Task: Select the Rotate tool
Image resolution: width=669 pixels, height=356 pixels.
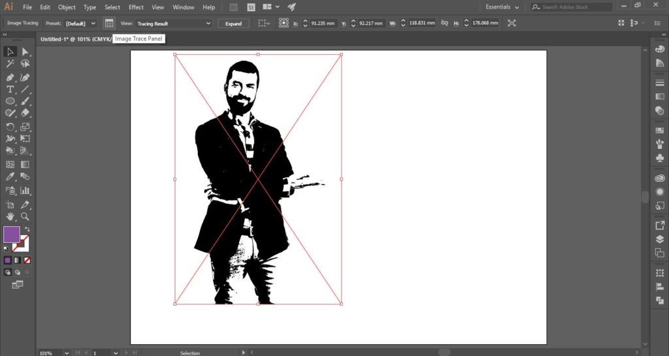Action: (10, 127)
